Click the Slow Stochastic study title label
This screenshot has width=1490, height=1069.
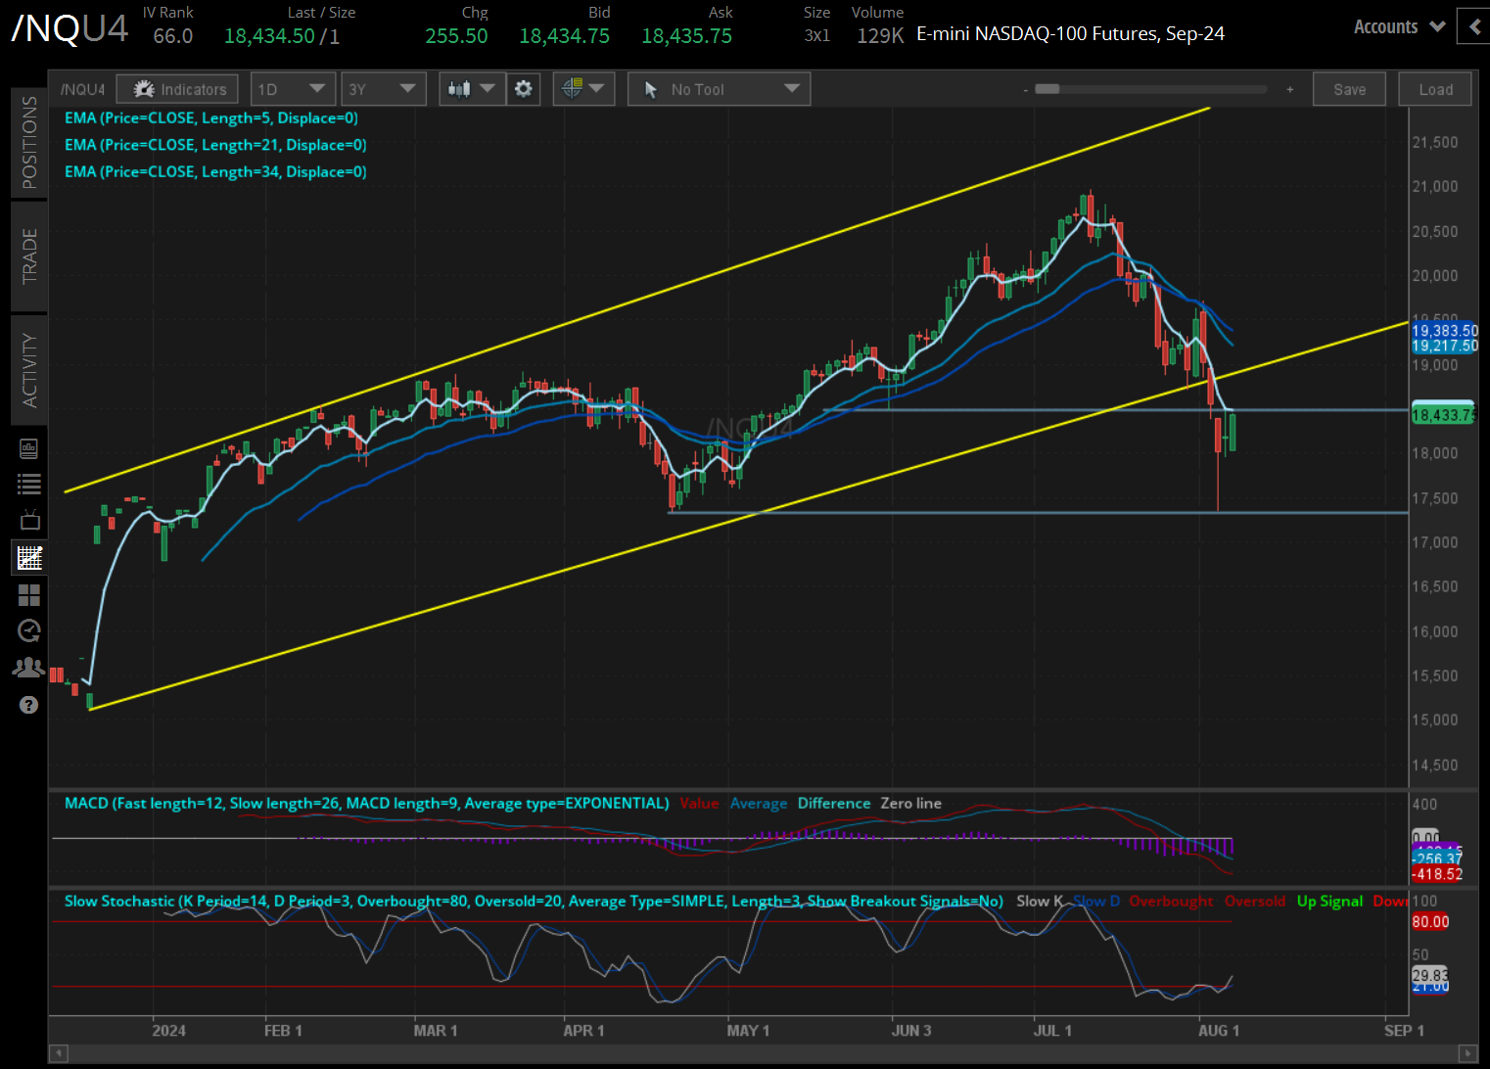click(534, 902)
